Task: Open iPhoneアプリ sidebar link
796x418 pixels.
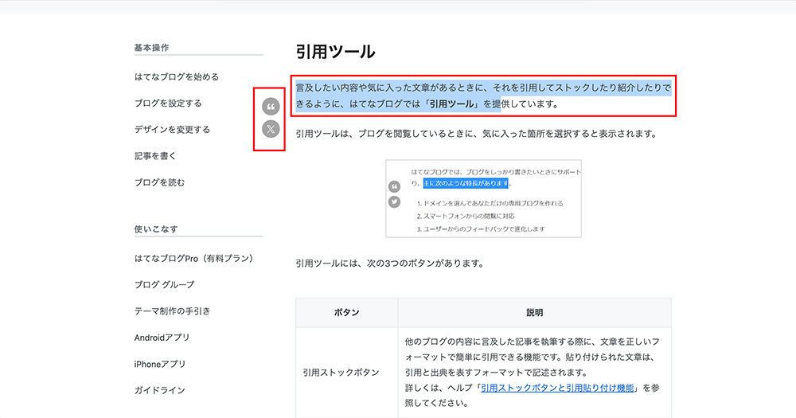Action: pos(160,364)
